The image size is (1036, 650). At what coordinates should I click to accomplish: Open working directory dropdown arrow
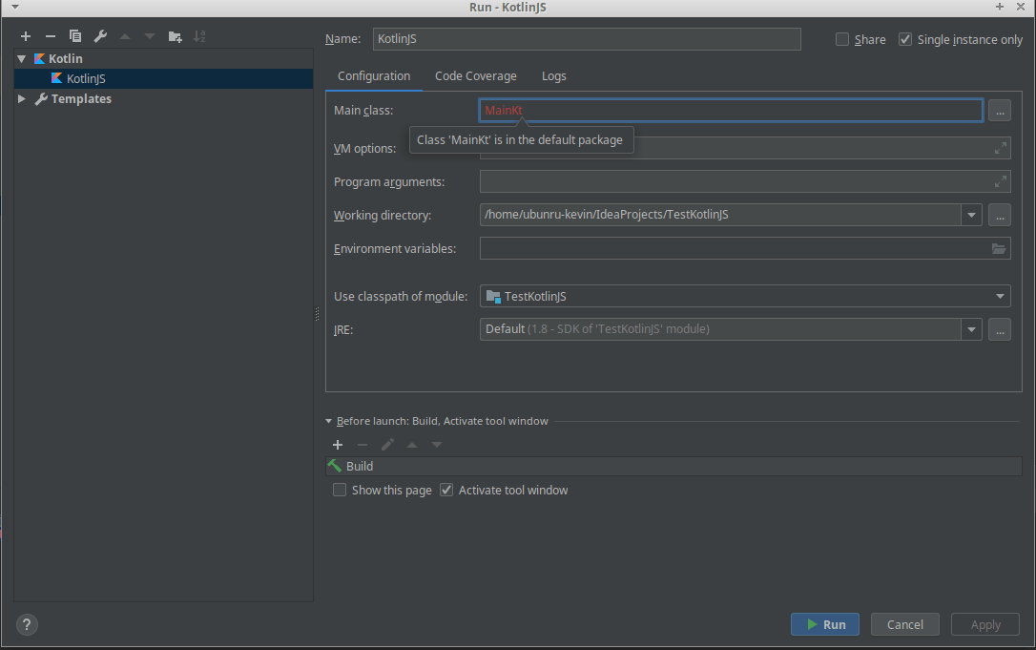tap(971, 215)
